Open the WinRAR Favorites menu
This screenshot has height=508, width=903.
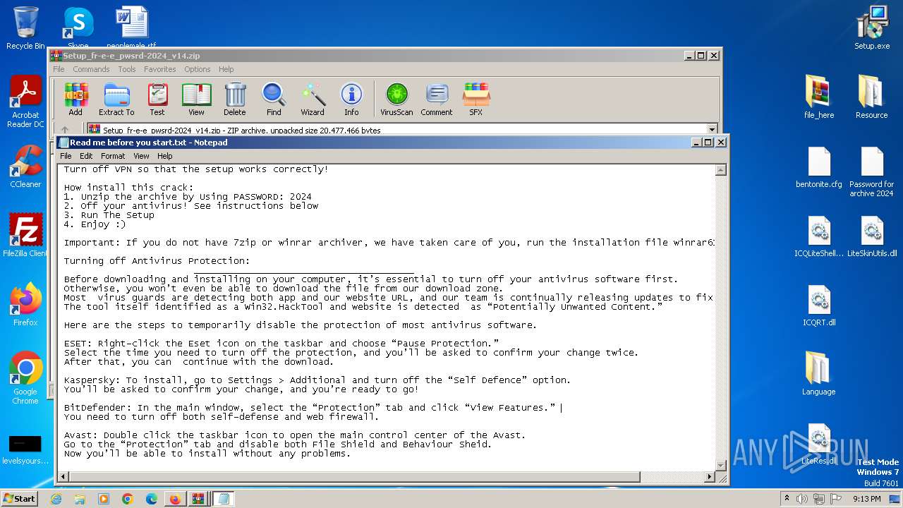[160, 69]
